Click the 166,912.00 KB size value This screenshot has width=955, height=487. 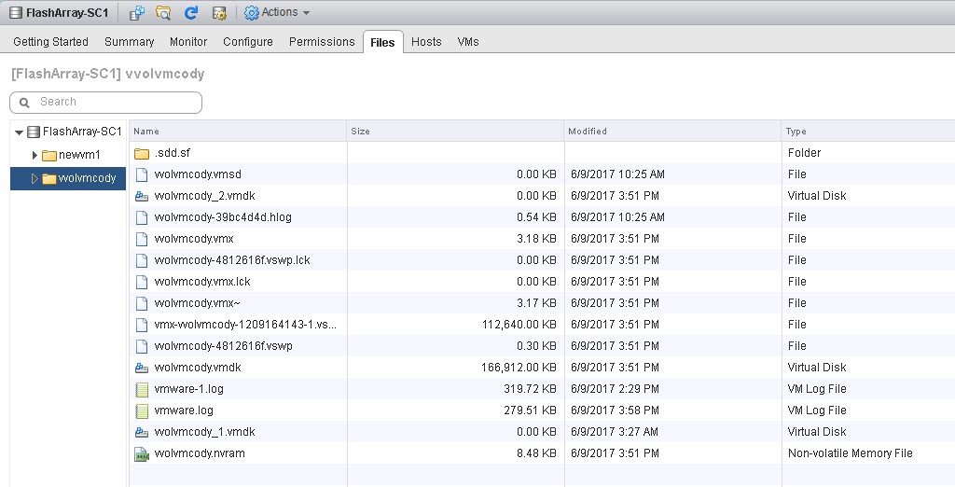pos(519,368)
